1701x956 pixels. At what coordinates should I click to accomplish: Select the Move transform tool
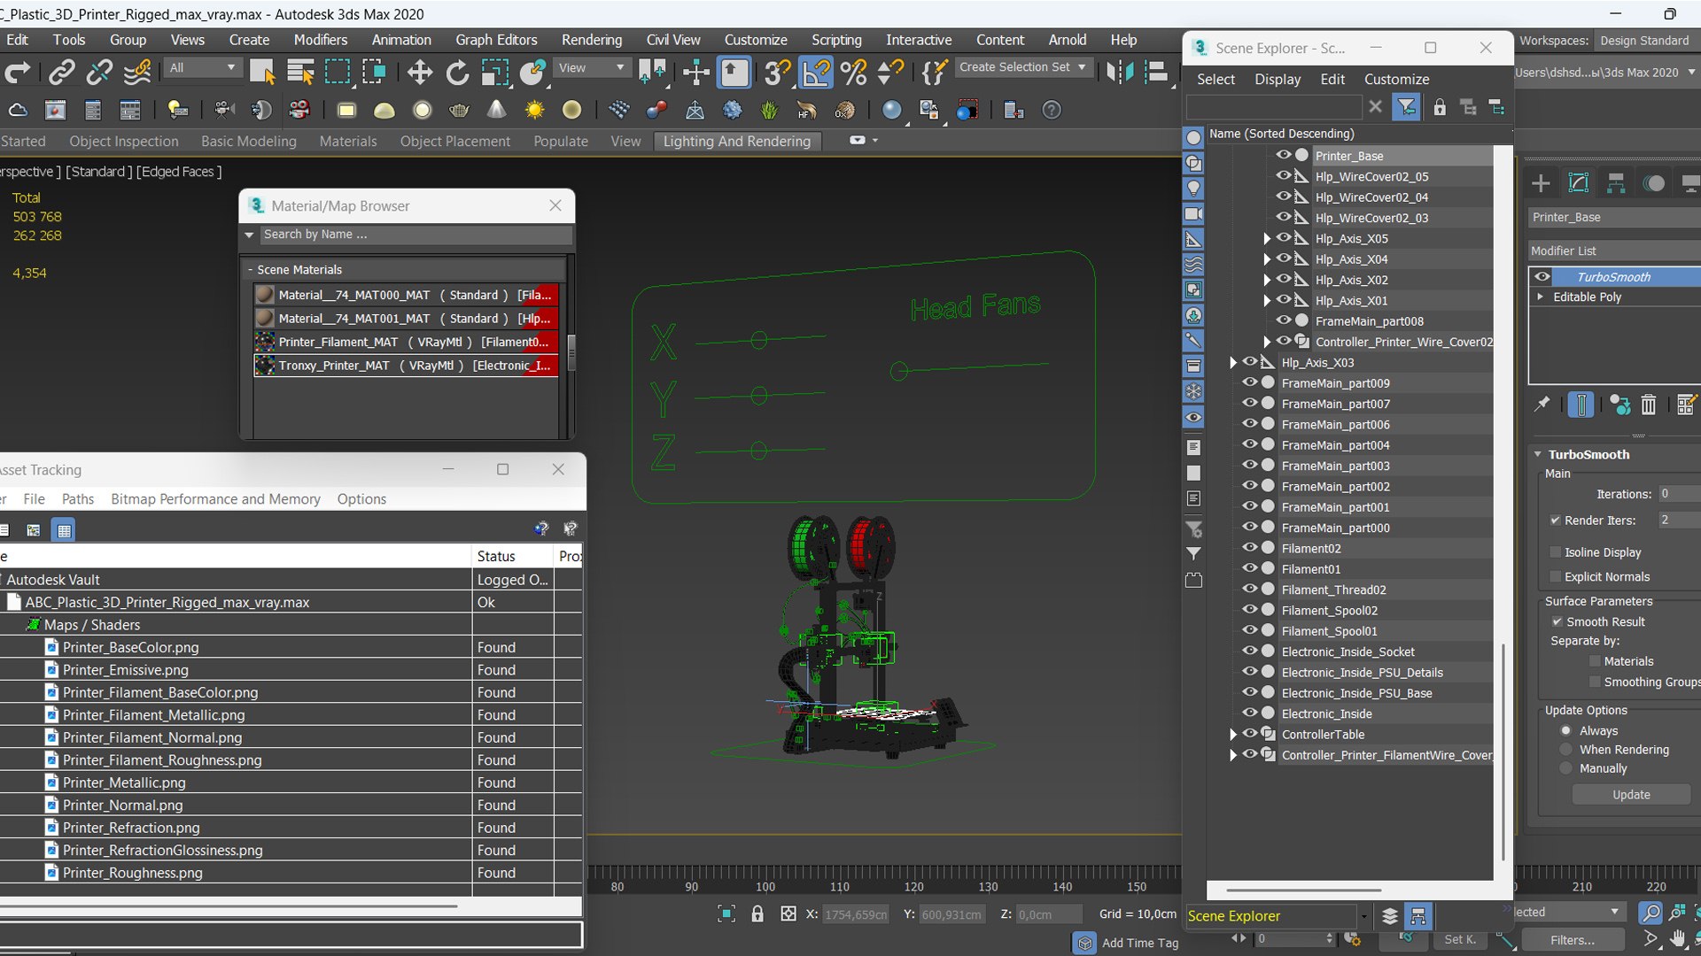pyautogui.click(x=420, y=72)
